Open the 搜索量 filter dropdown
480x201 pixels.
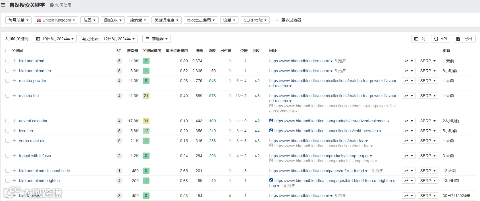pos(138,20)
